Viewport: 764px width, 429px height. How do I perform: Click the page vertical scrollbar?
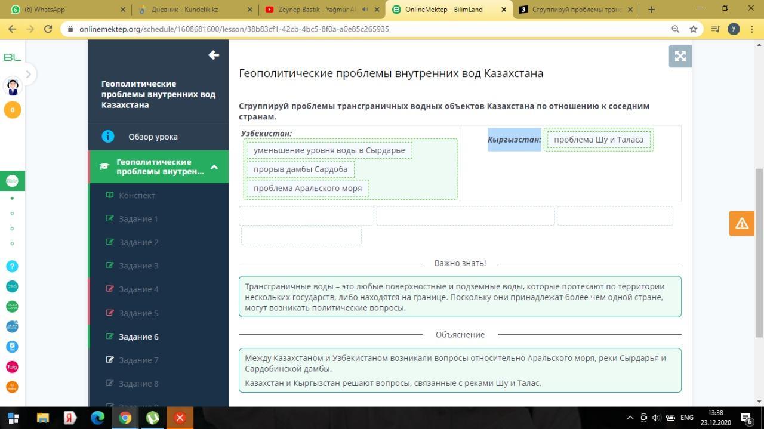click(759, 253)
